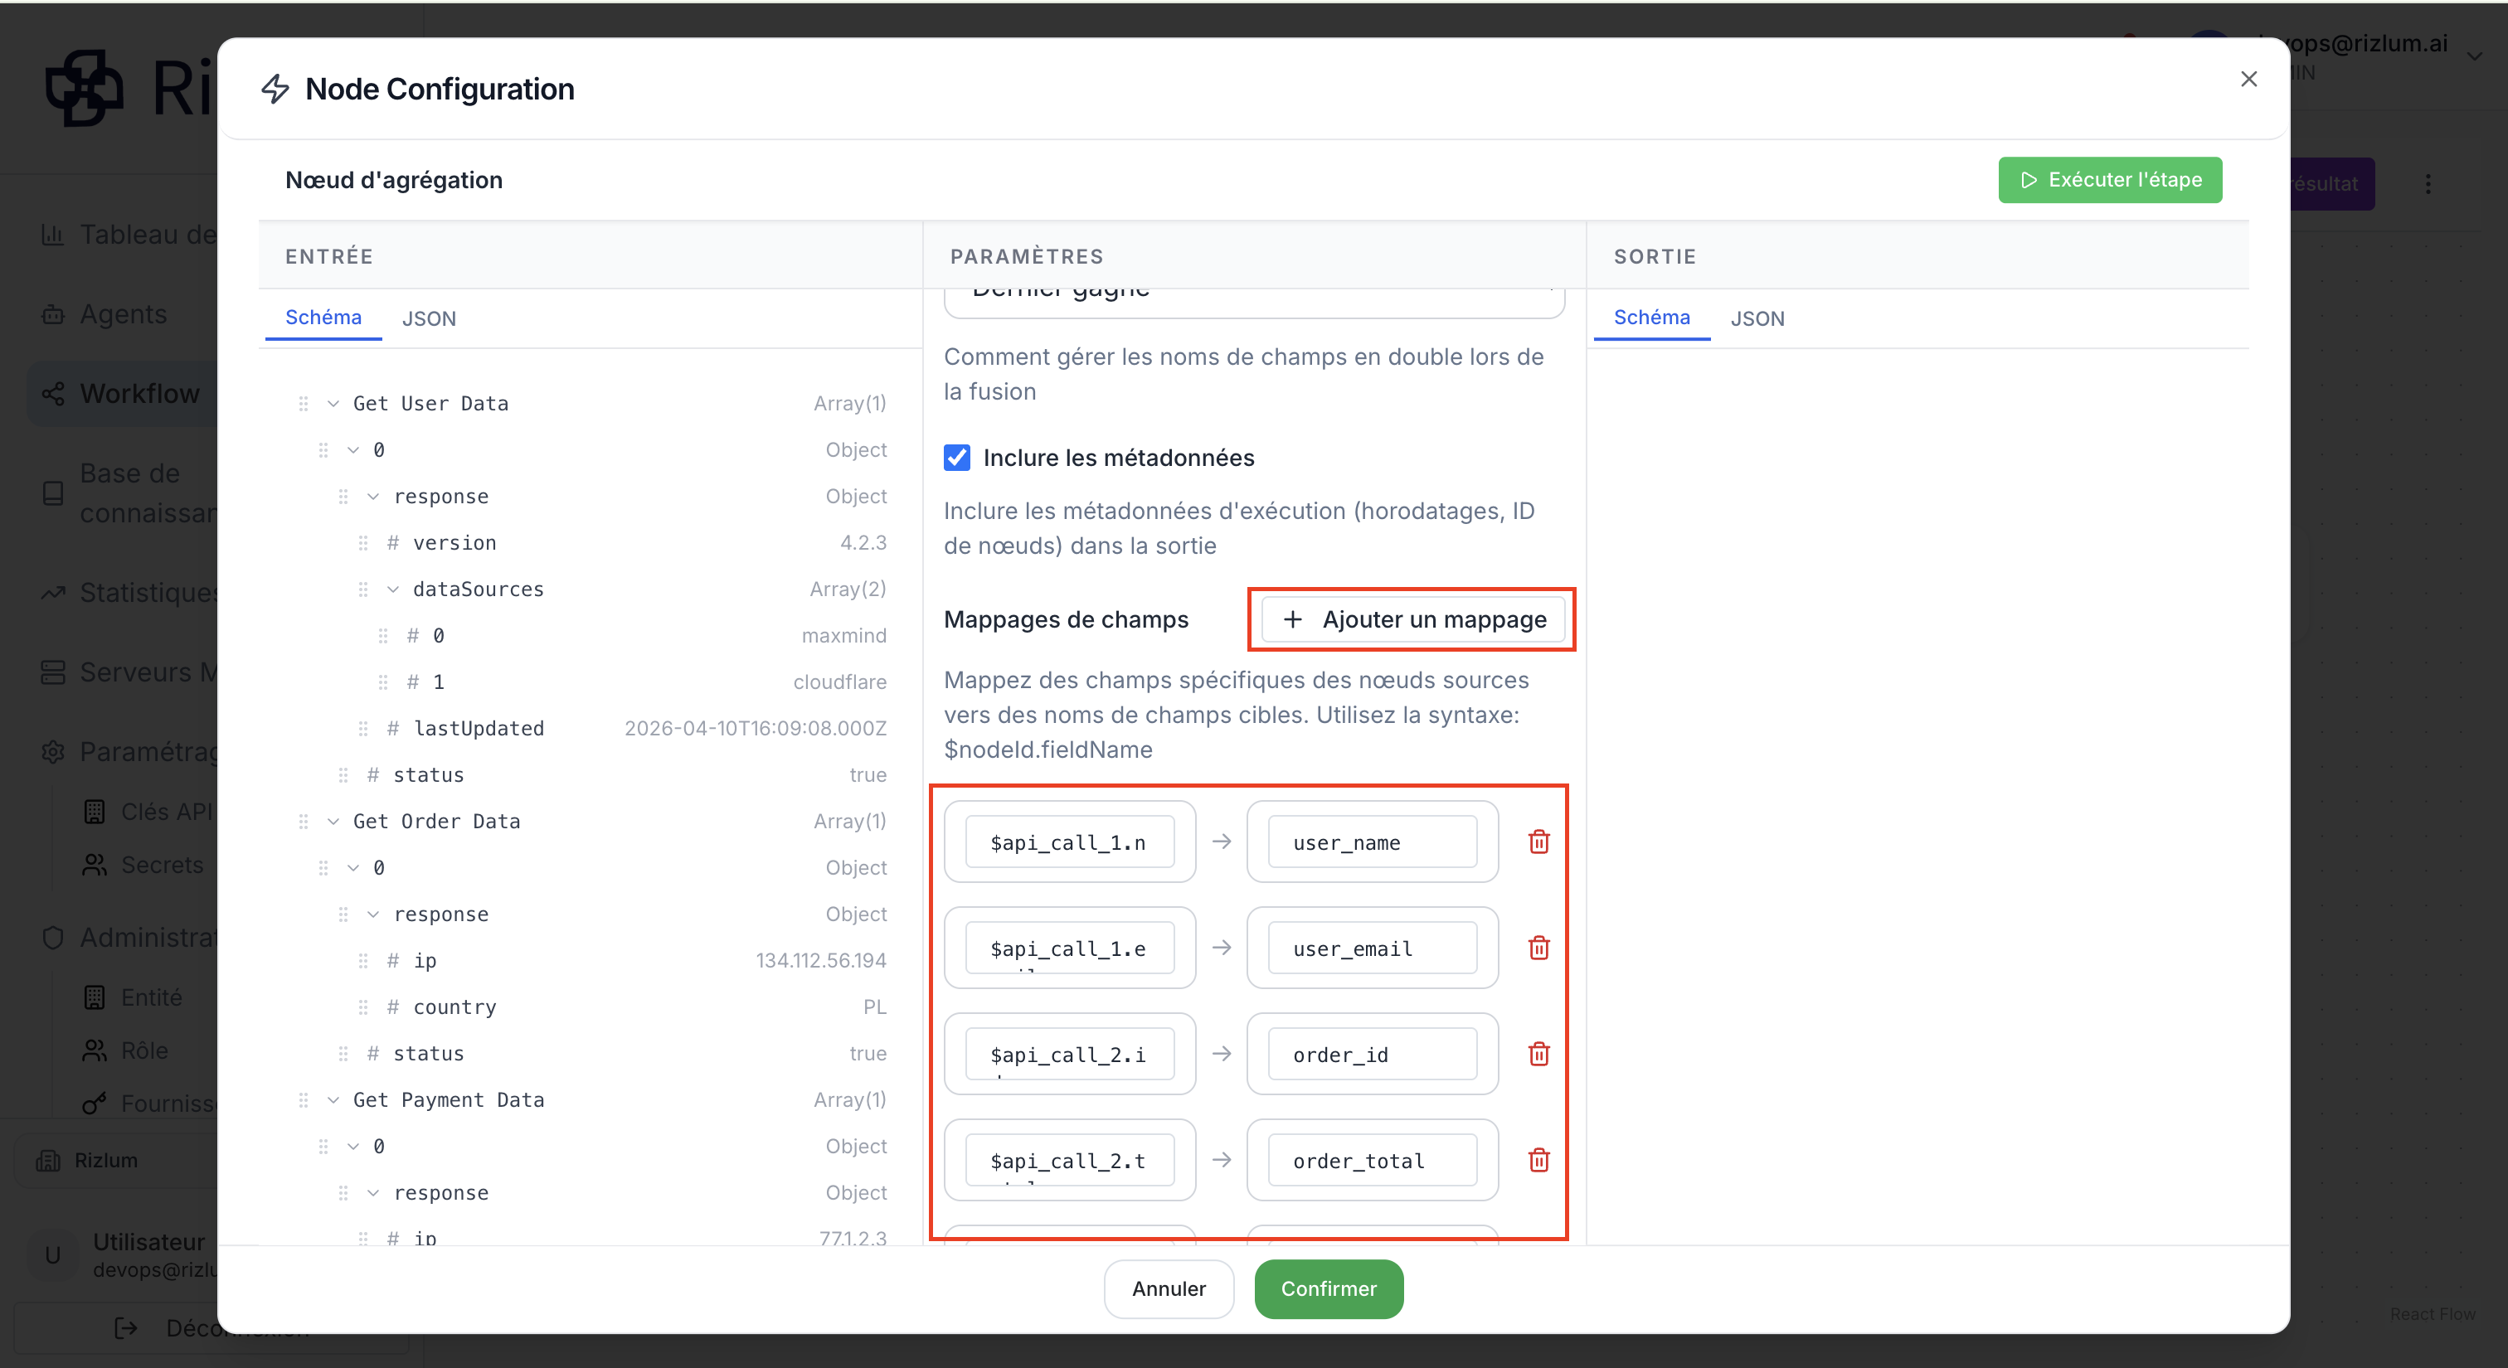The height and width of the screenshot is (1368, 2508).
Task: Edit the $api_call_2.i source field
Action: pyautogui.click(x=1069, y=1054)
